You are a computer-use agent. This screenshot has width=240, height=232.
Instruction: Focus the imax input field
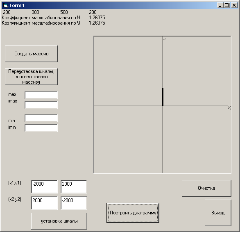(x=41, y=105)
